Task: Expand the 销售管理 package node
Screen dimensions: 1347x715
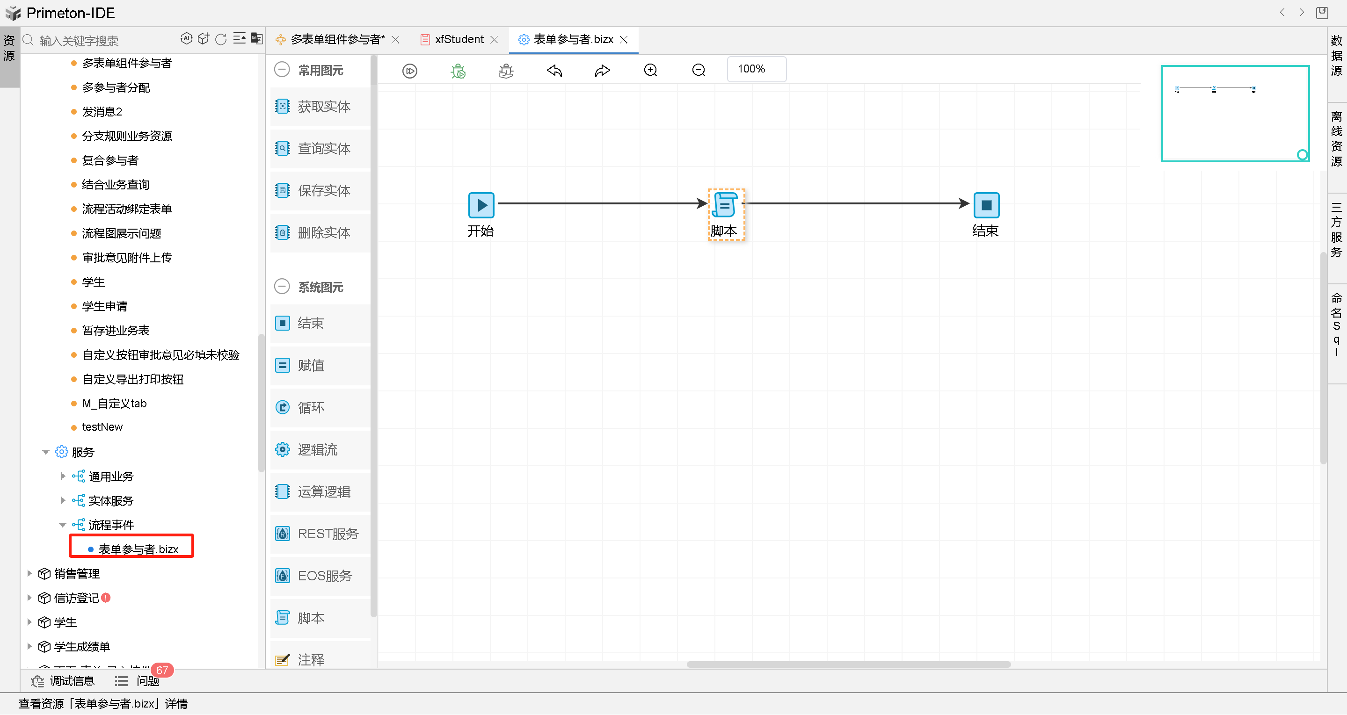Action: [x=29, y=573]
